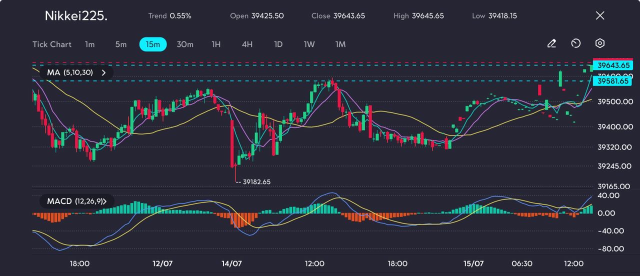The height and width of the screenshot is (276, 640).
Task: Expand the MA (5,10,30) indicator options
Action: [x=103, y=72]
